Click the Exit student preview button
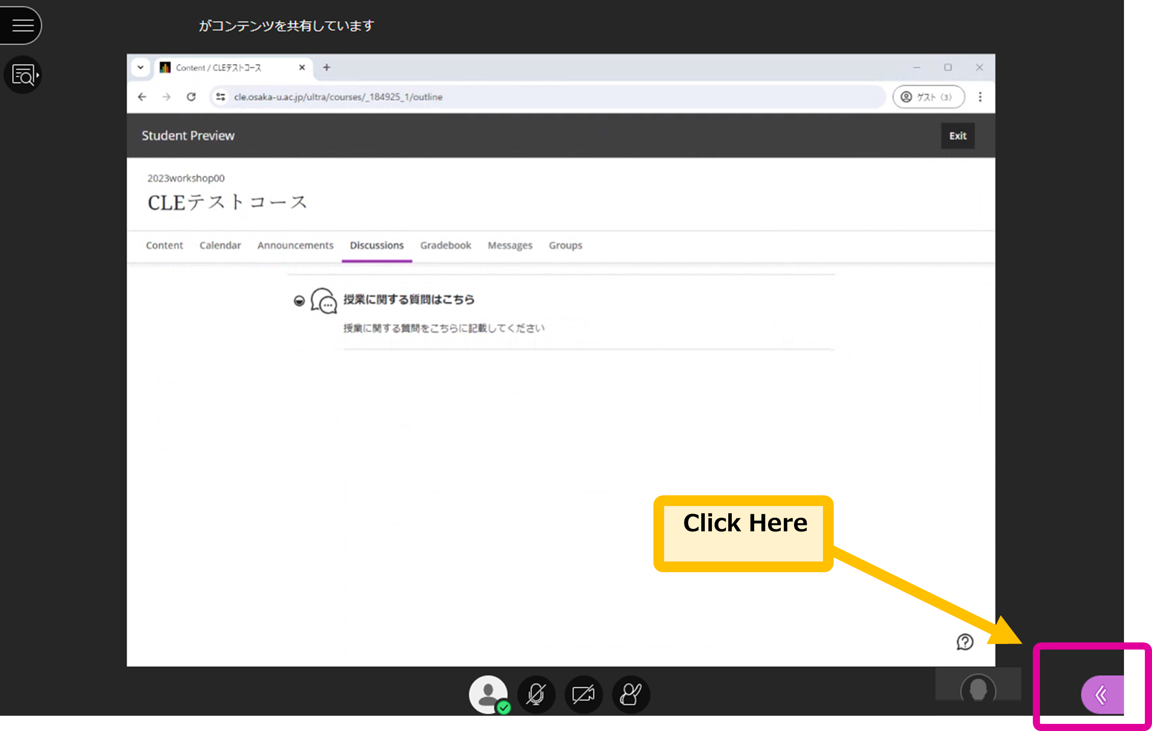This screenshot has width=1152, height=731. pos(957,136)
